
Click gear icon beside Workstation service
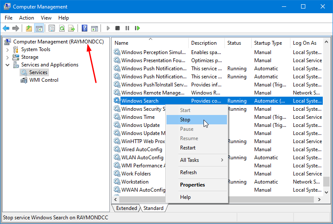(x=117, y=181)
